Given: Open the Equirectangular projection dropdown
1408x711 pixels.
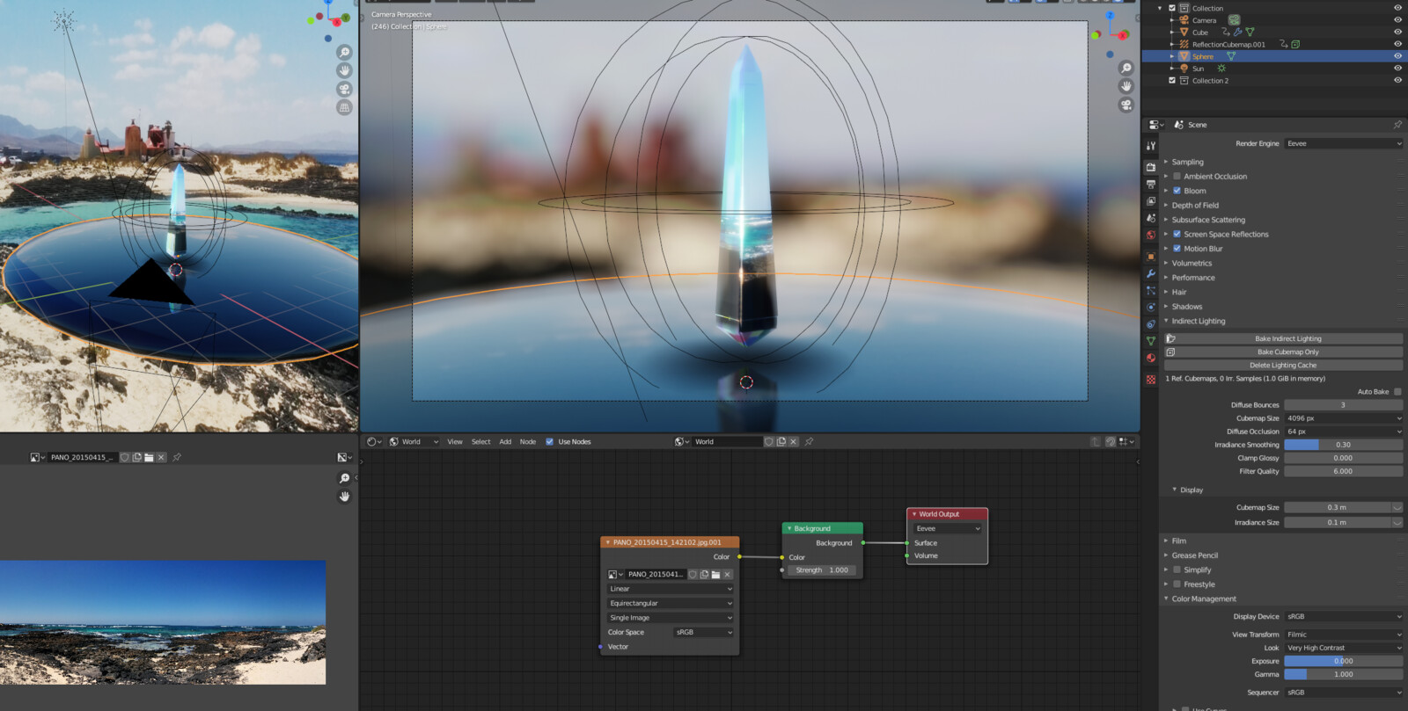Looking at the screenshot, I should pyautogui.click(x=670, y=604).
